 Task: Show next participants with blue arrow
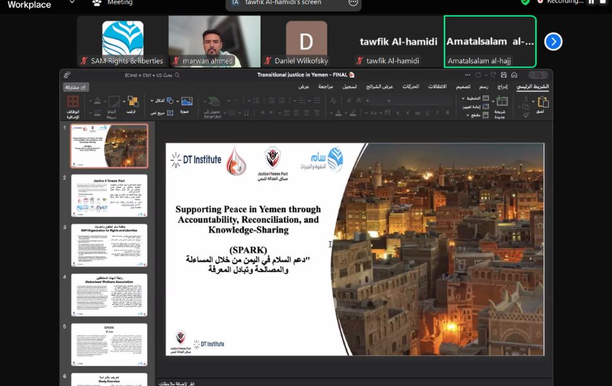(x=553, y=42)
